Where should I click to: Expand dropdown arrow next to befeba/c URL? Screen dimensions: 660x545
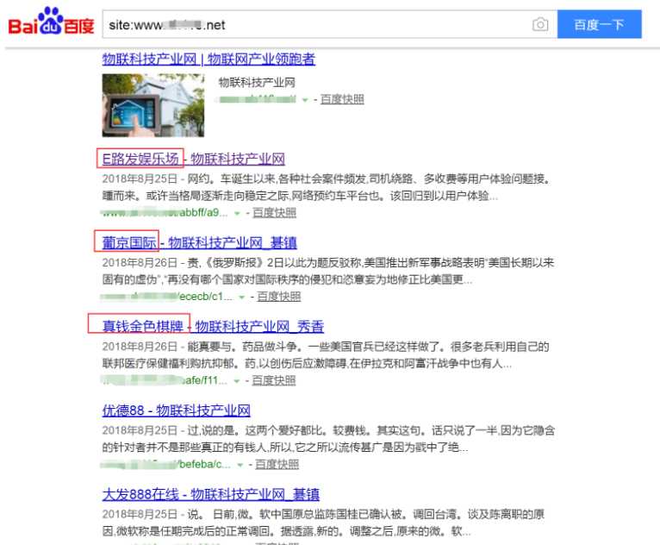click(x=240, y=465)
